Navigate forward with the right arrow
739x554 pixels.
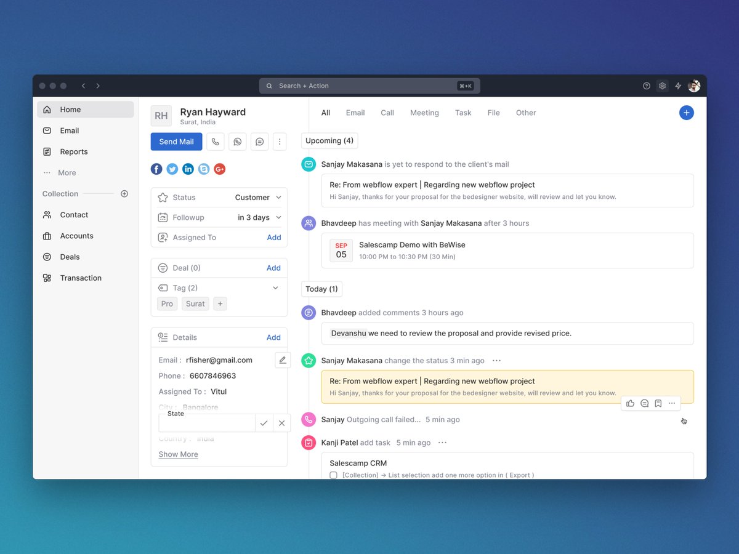click(x=98, y=86)
